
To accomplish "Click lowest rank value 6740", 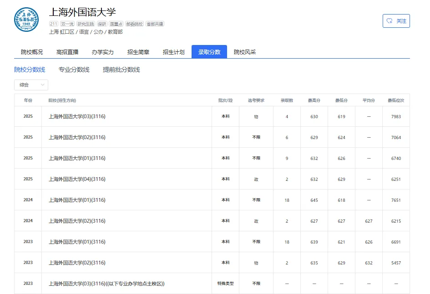I will pos(396,158).
